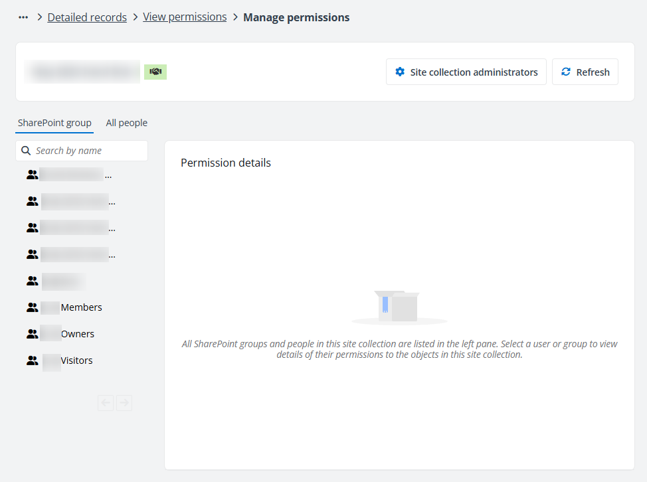Select the handshake badge icon beside the site name
The image size is (647, 482).
(x=155, y=72)
